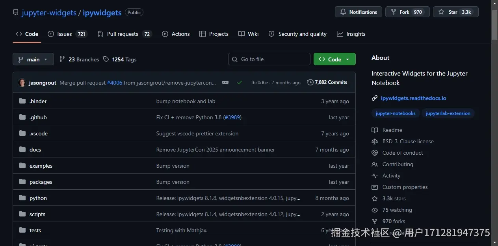This screenshot has width=498, height=246.
Task: Click the Bump version message in packages row
Action: pyautogui.click(x=173, y=182)
